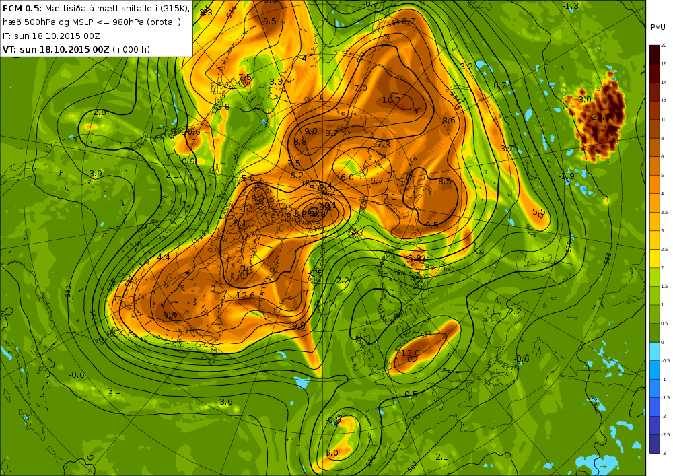Click the '13.0' value in the elongated brown patch
This screenshot has width=673, height=476.
tap(410, 353)
